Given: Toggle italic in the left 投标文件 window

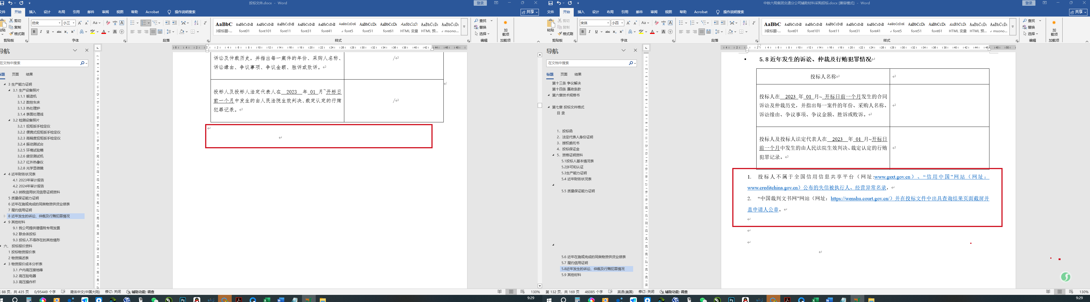Looking at the screenshot, I should [41, 32].
